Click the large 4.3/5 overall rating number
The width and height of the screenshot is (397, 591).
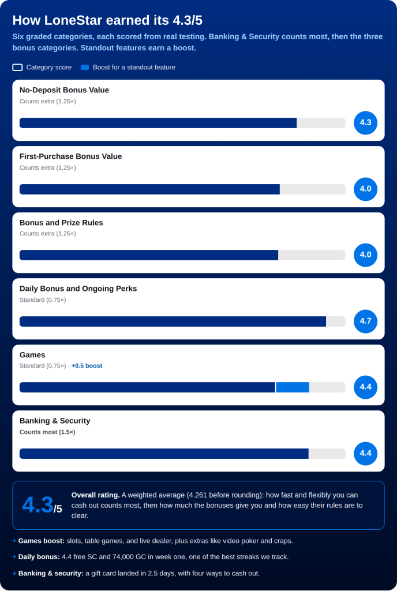(42, 506)
